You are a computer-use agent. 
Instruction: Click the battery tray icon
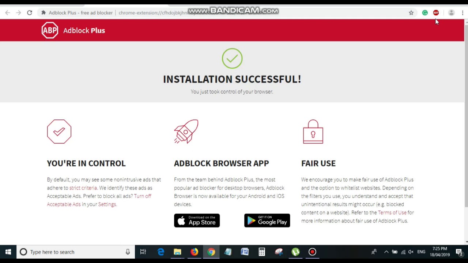coord(395,252)
